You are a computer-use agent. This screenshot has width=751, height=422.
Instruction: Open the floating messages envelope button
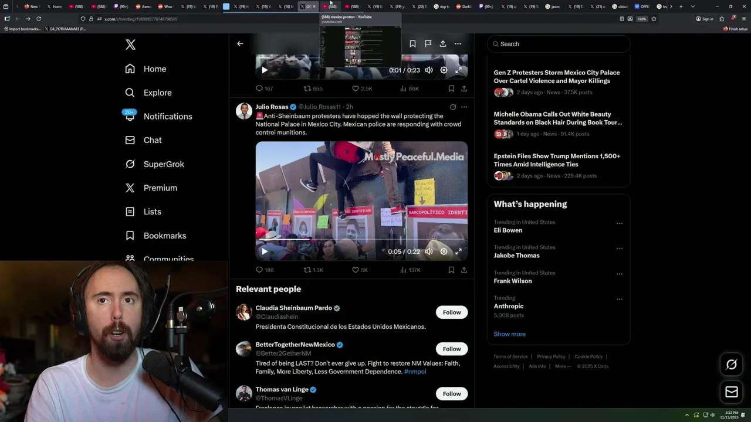pyautogui.click(x=732, y=392)
